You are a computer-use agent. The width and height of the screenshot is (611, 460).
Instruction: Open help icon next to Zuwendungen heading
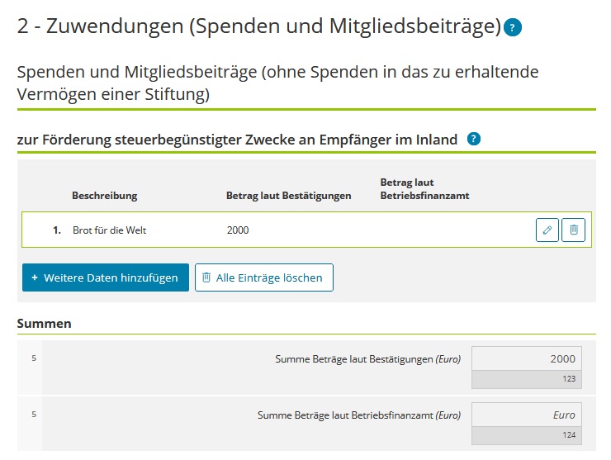513,27
